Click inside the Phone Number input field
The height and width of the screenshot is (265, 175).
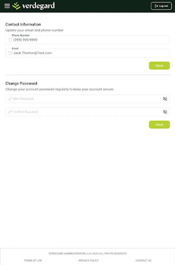(x=59, y=39)
